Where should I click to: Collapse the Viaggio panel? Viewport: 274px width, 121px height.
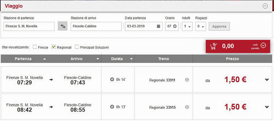(x=265, y=6)
